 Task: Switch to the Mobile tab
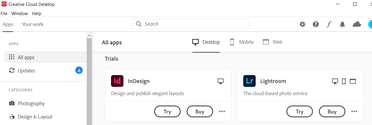(242, 42)
